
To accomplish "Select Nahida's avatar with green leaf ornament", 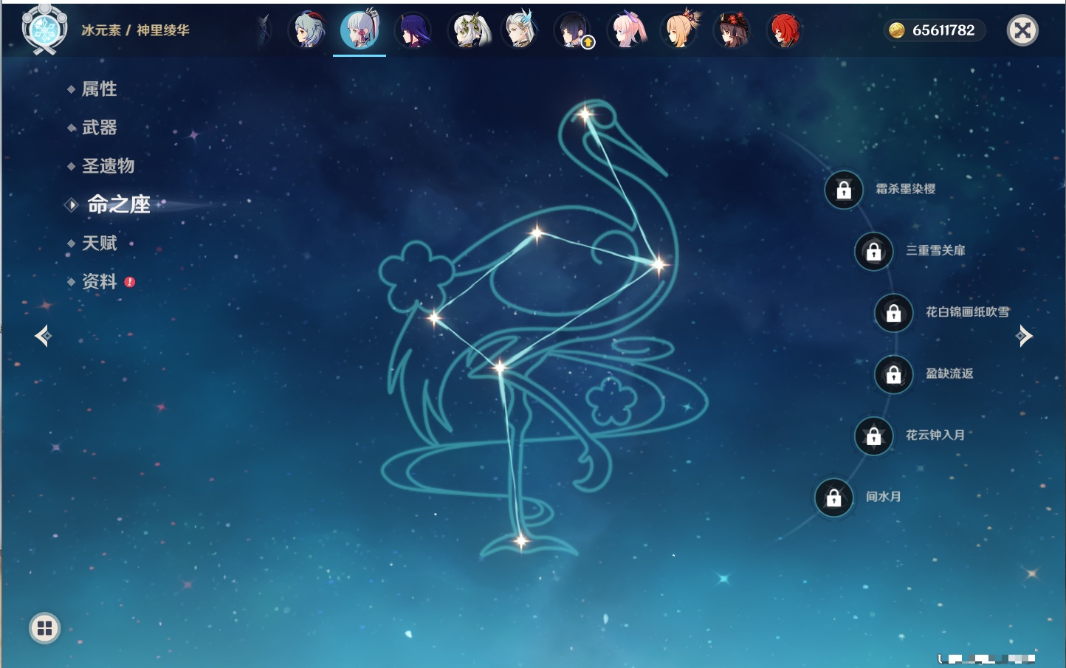I will pos(468,31).
